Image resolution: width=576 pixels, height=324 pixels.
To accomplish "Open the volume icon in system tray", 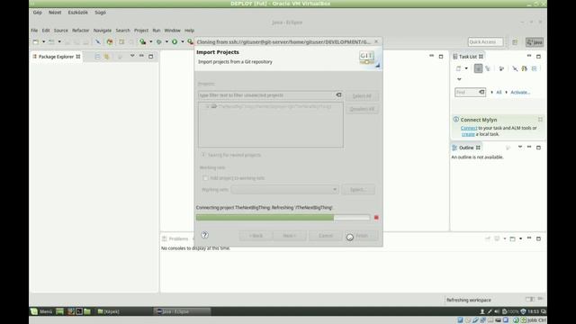I will (497, 311).
